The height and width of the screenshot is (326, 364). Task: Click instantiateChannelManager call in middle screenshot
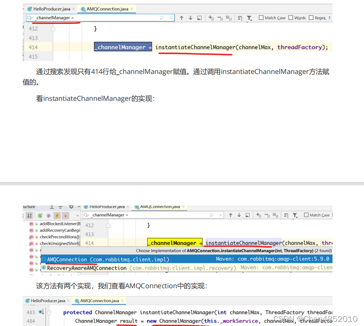coord(243,243)
